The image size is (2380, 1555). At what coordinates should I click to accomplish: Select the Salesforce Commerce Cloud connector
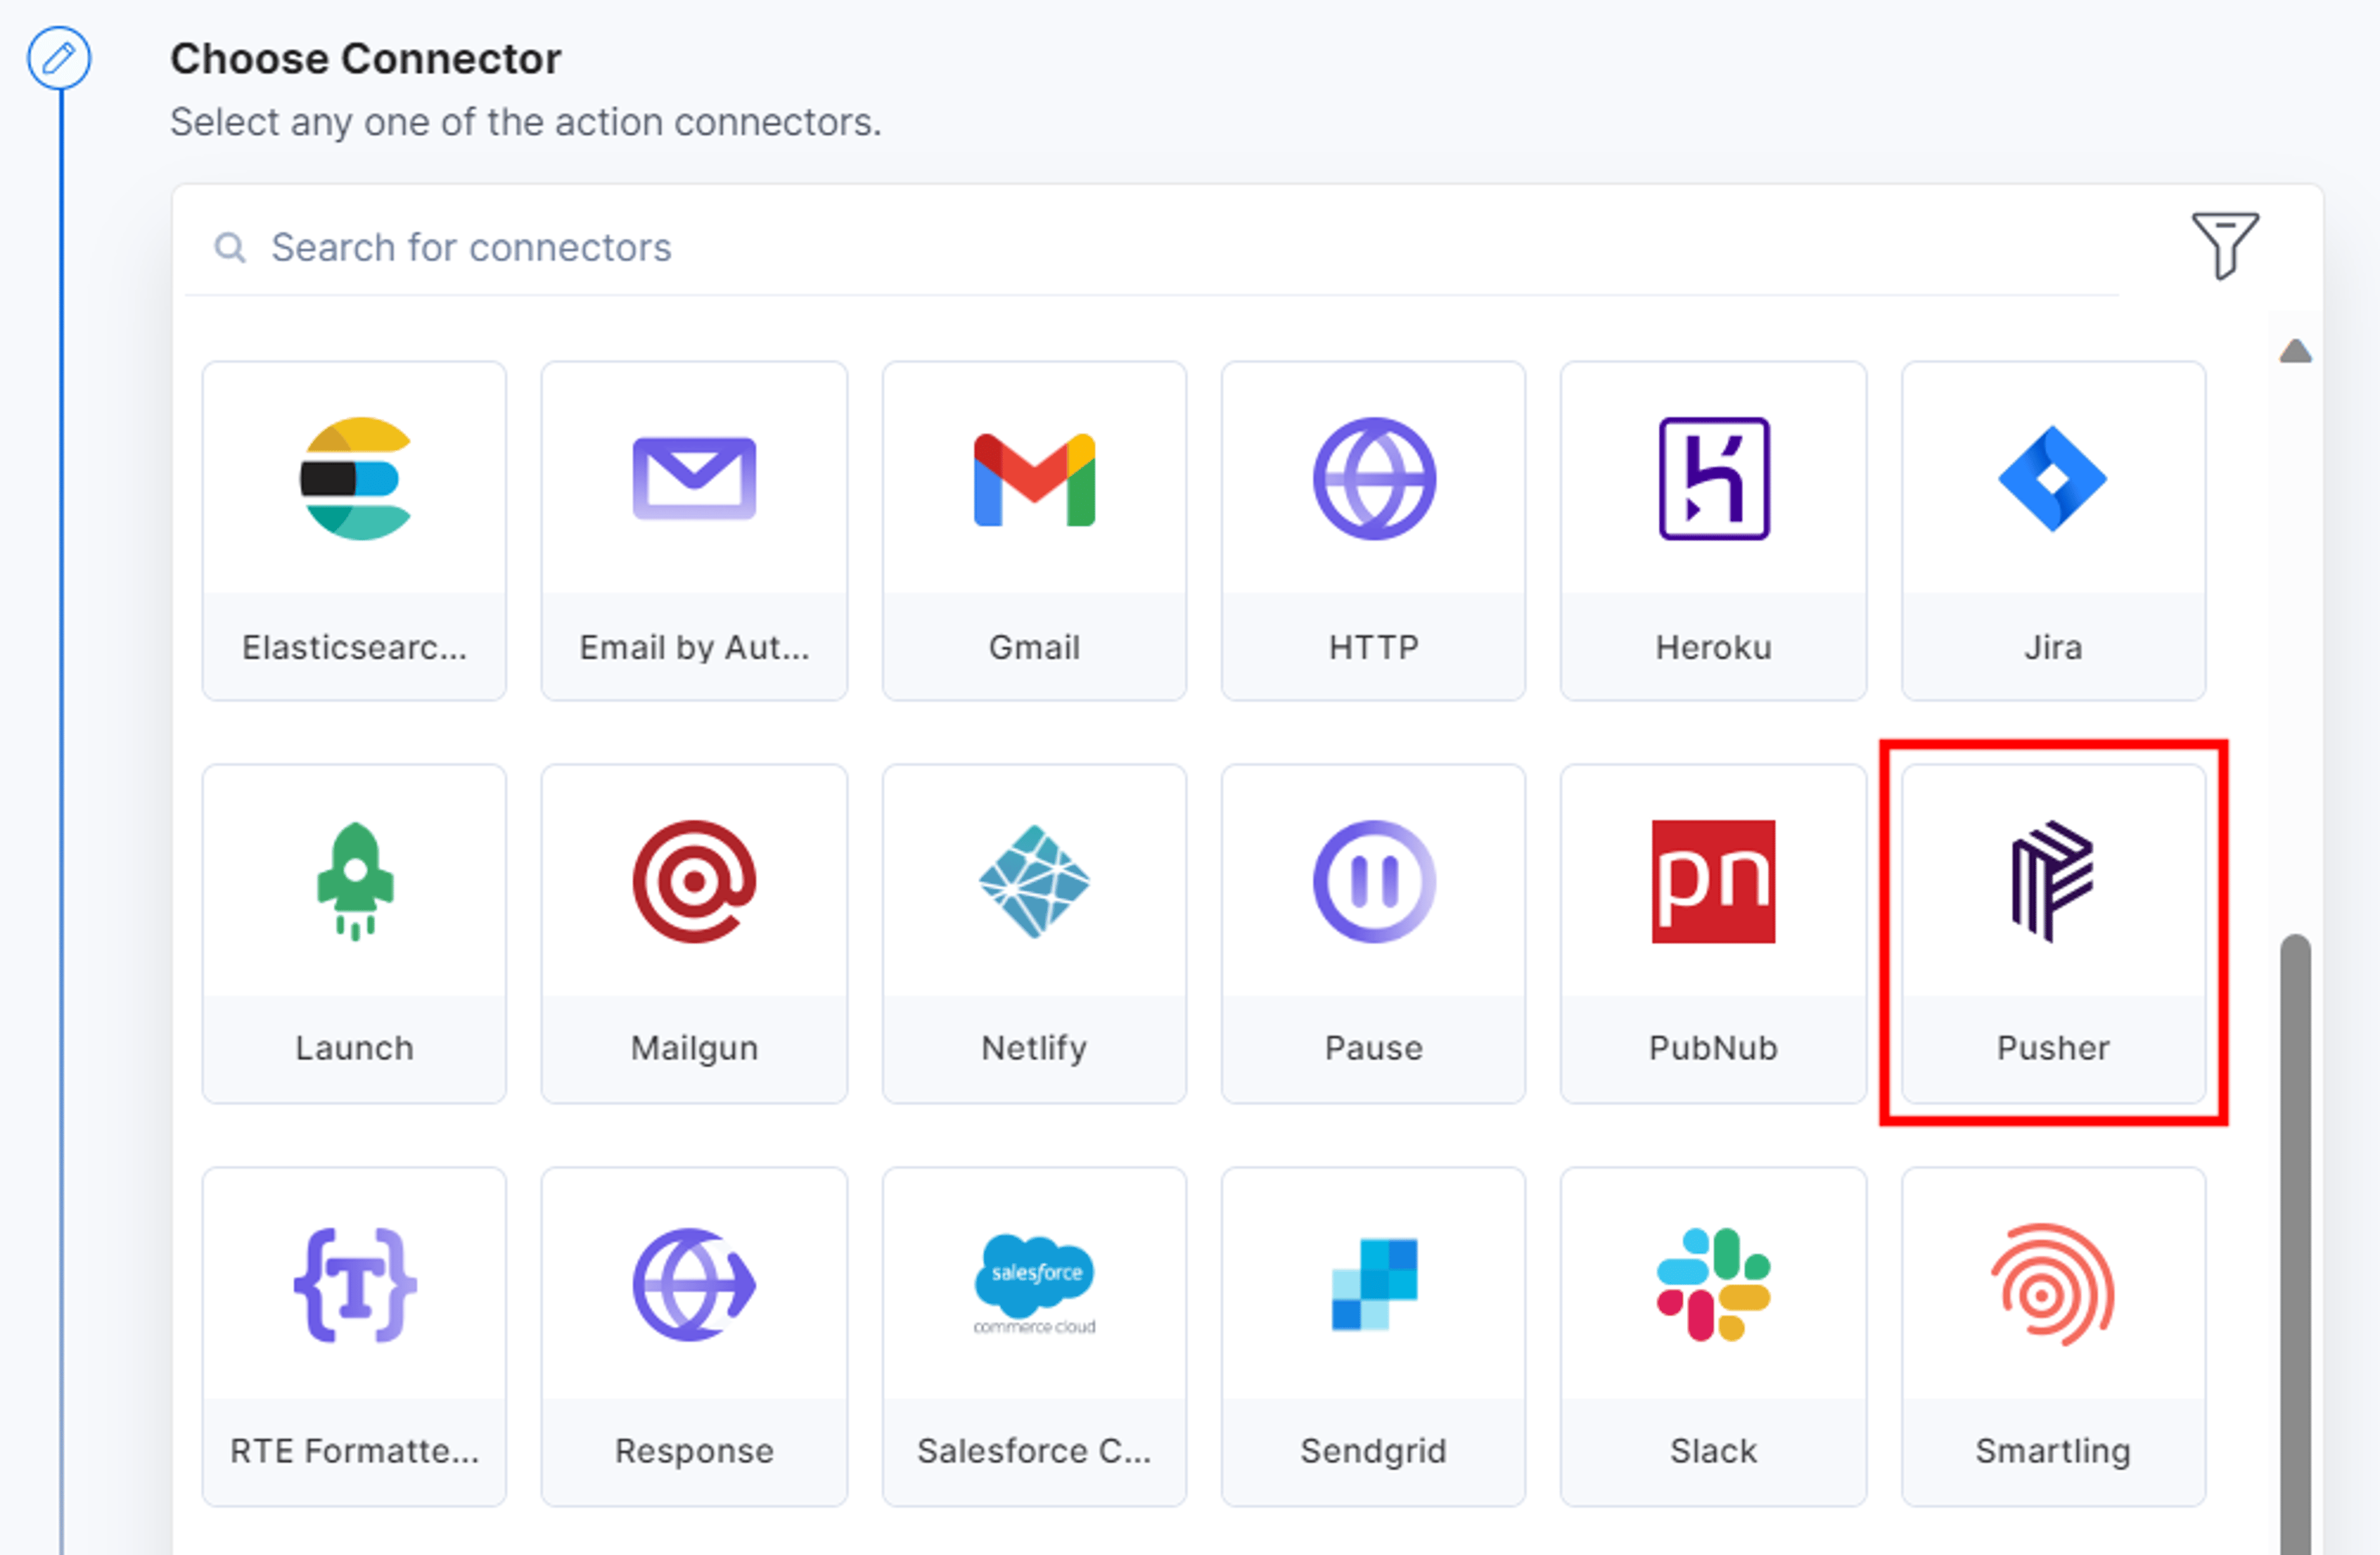click(1034, 1336)
